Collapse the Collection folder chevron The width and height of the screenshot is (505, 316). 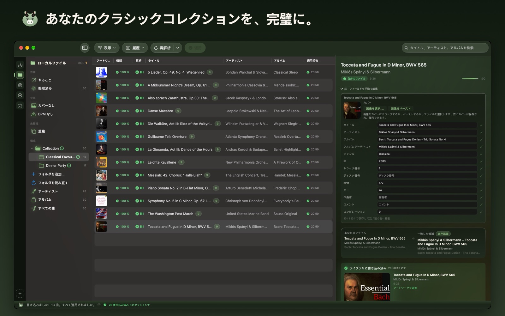pyautogui.click(x=32, y=149)
